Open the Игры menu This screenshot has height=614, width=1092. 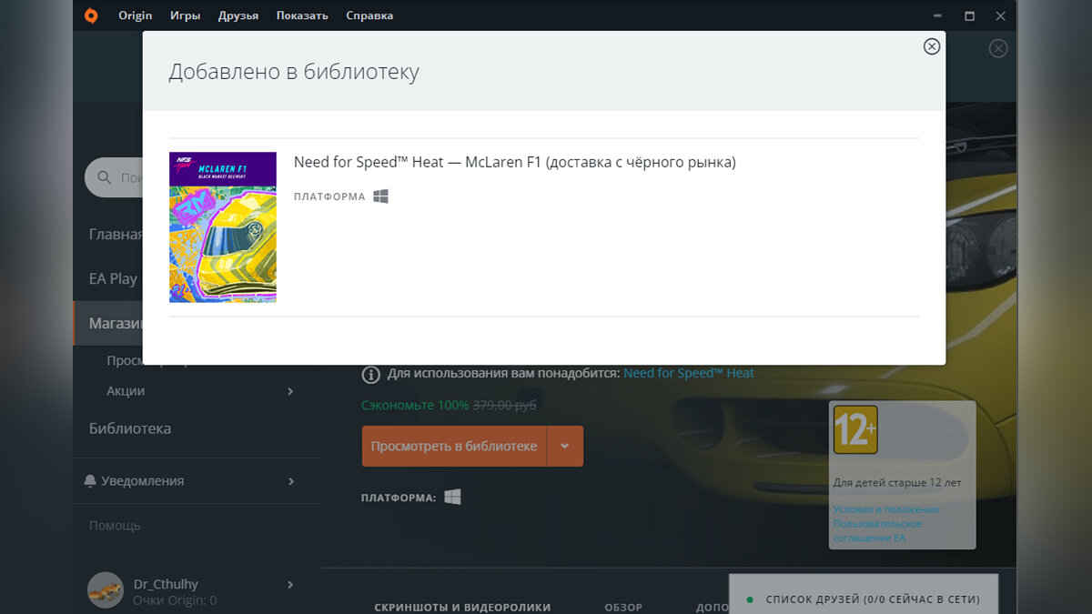point(185,15)
